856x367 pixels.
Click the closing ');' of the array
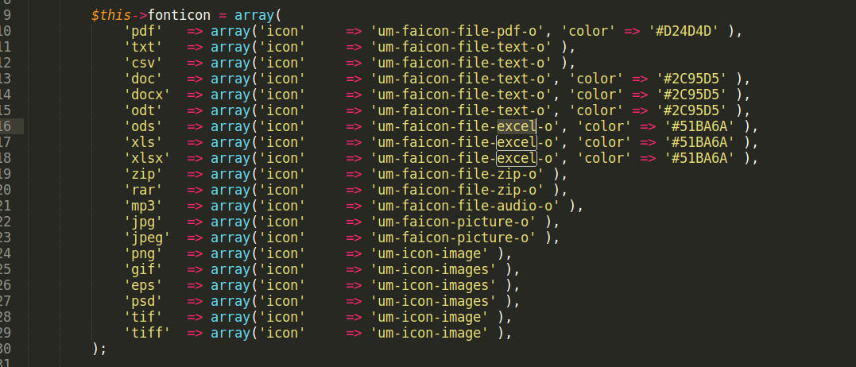99,349
